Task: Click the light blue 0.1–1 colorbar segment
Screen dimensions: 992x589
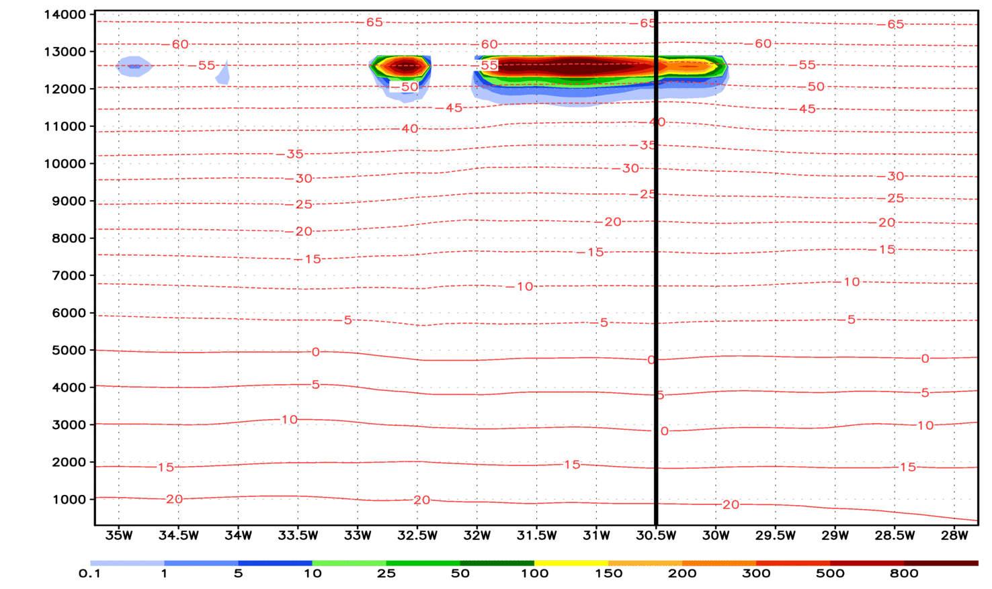Action: 127,563
